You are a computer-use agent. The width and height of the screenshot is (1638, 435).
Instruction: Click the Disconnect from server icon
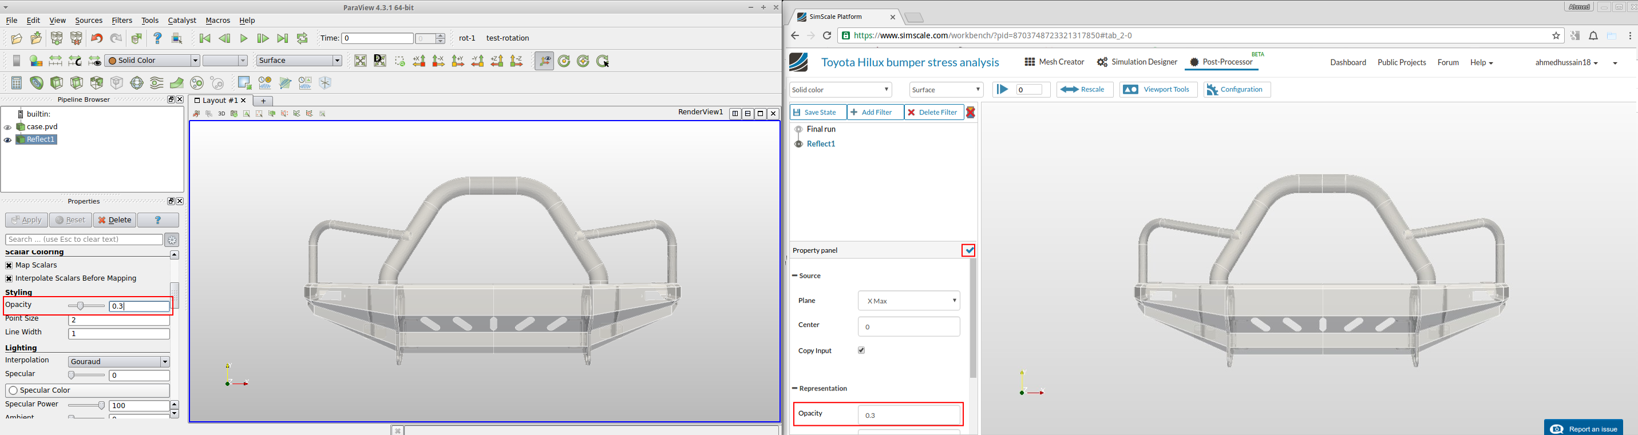click(x=76, y=39)
